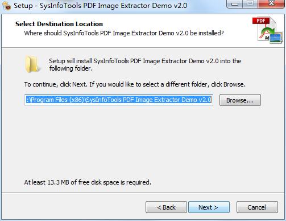
Task: Click the "To continue, click Next" instruction
Action: coord(135,84)
